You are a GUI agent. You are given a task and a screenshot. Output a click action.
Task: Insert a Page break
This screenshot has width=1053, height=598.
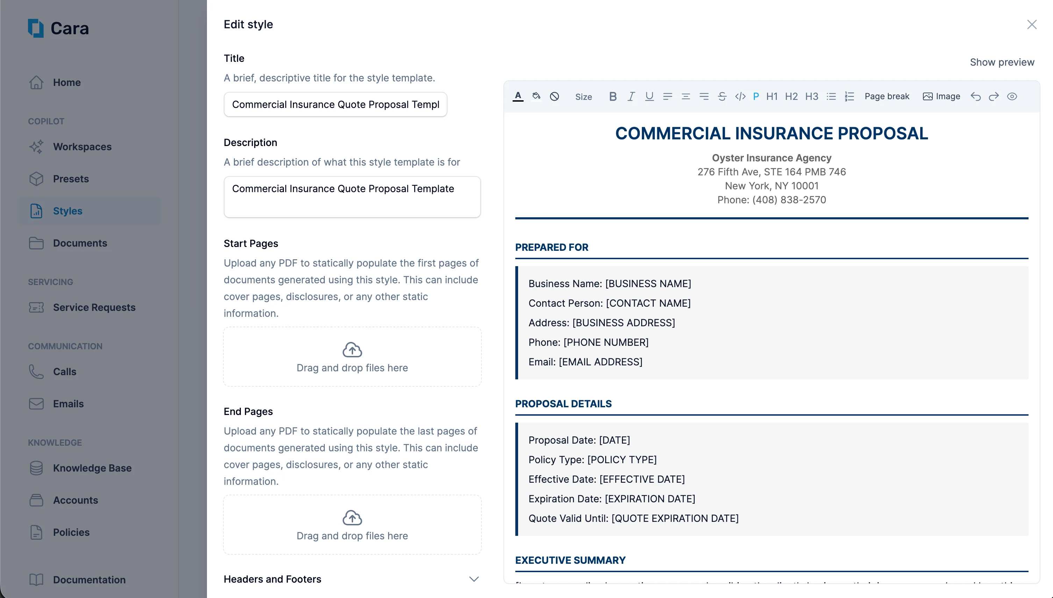pyautogui.click(x=887, y=96)
